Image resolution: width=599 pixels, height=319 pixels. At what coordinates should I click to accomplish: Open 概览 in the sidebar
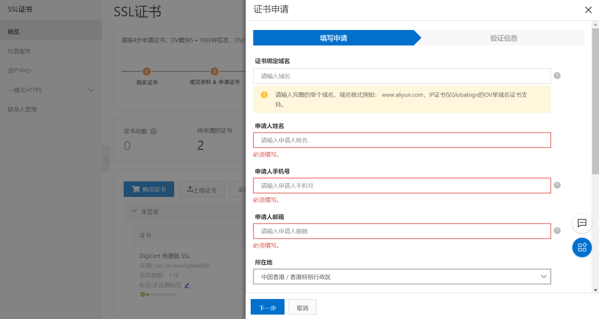51,32
